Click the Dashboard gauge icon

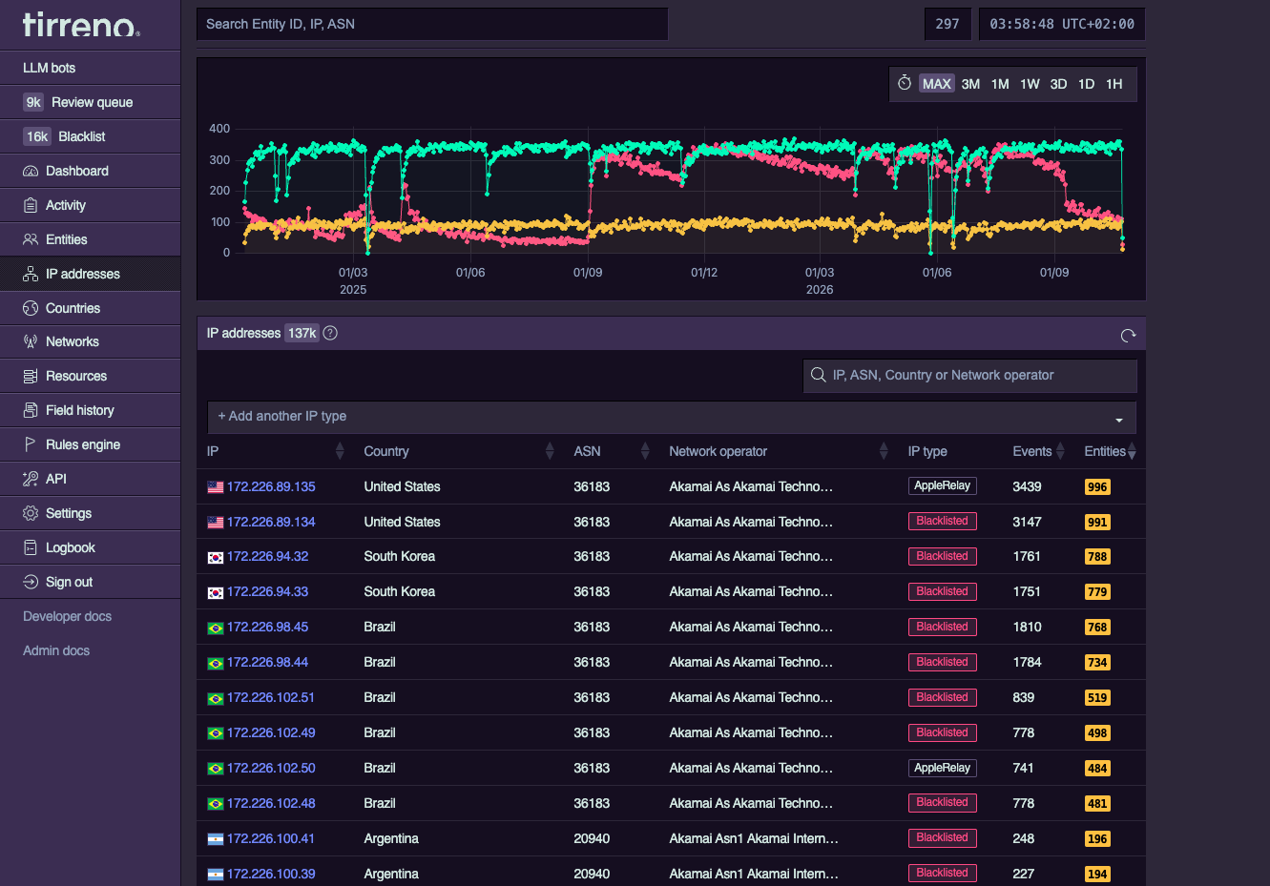pos(31,171)
